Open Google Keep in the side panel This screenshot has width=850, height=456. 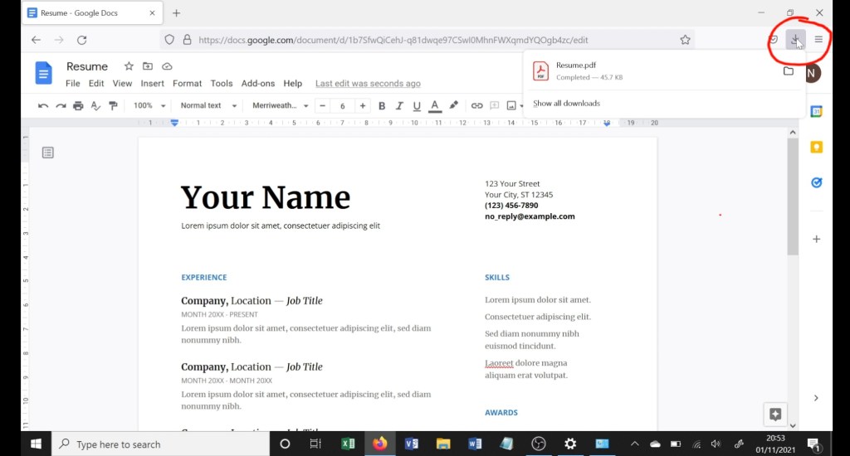point(816,147)
